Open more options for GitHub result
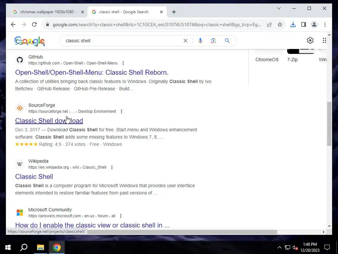 point(123,63)
